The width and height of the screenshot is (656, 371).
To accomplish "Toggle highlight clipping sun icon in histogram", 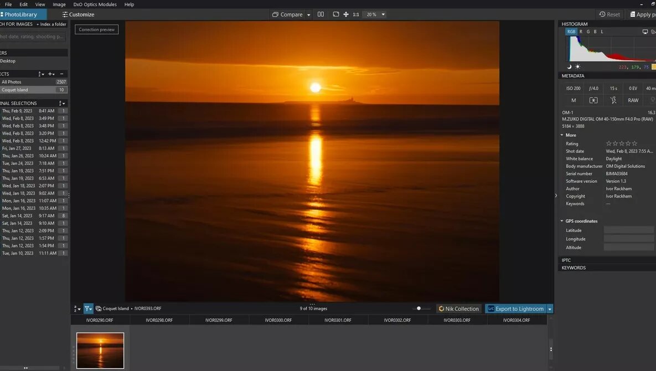I will [x=577, y=67].
